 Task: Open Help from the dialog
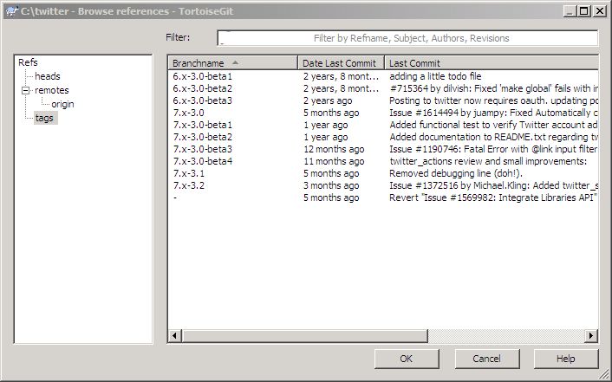tap(565, 359)
